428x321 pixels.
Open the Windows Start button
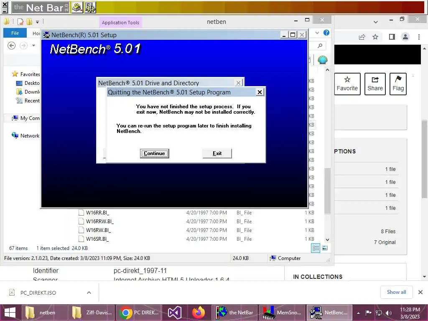point(10,313)
